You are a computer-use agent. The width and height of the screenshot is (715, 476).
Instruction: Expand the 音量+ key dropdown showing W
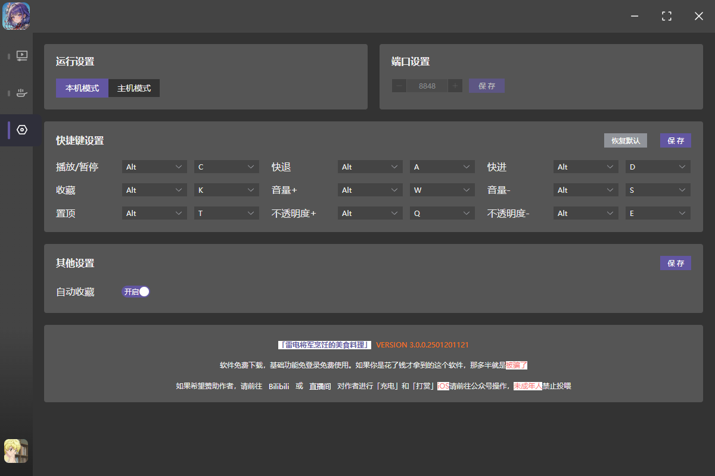tap(442, 190)
